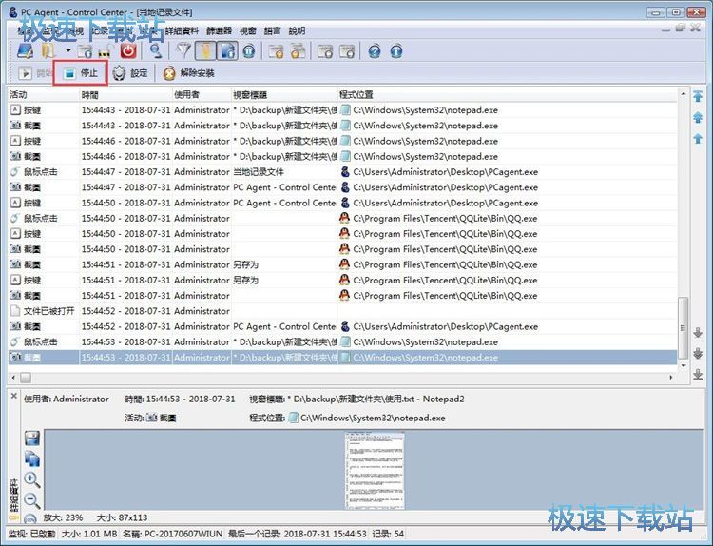The height and width of the screenshot is (546, 713).
Task: Click the diamond filter icon in toolbar
Action: coord(184,50)
